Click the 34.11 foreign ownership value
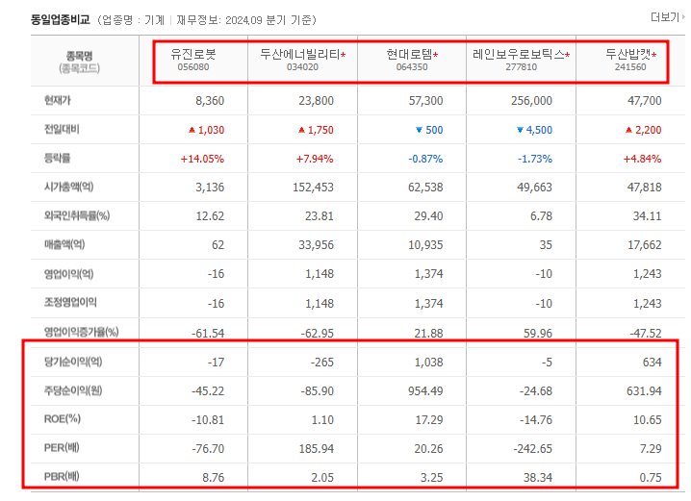 pyautogui.click(x=648, y=216)
